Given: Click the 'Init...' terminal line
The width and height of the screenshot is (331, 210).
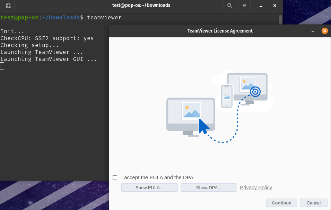Looking at the screenshot, I should pyautogui.click(x=12, y=31).
